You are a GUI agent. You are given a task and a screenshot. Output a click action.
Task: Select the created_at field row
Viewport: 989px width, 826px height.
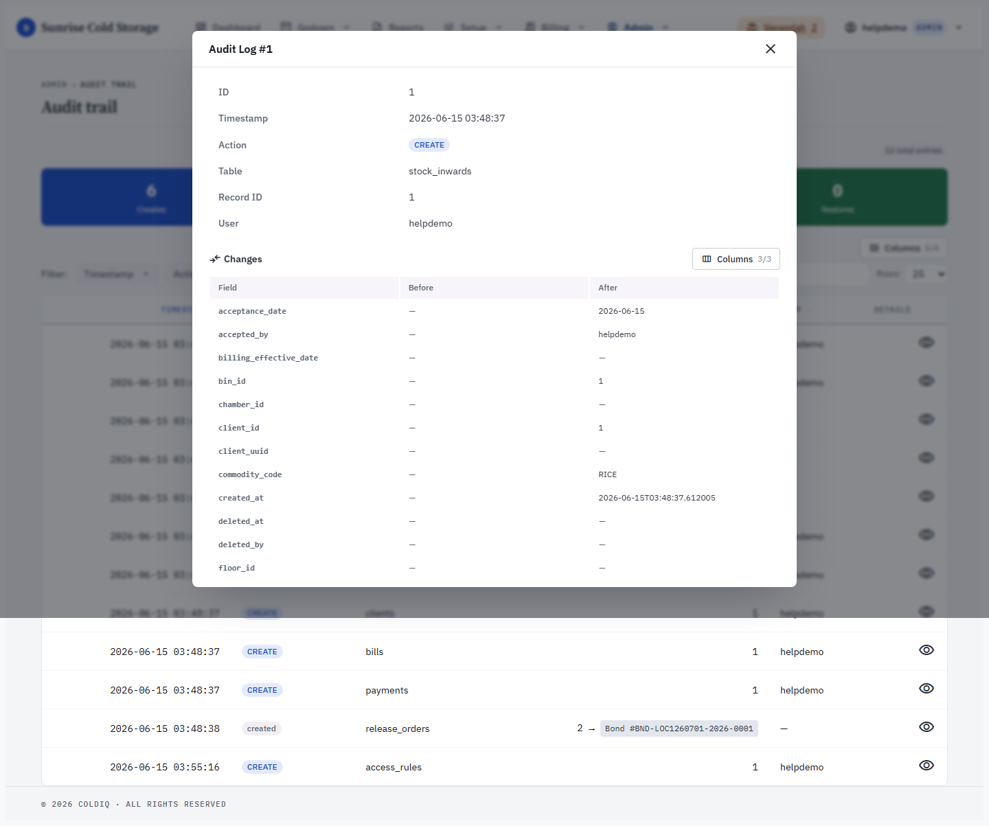pyautogui.click(x=494, y=498)
